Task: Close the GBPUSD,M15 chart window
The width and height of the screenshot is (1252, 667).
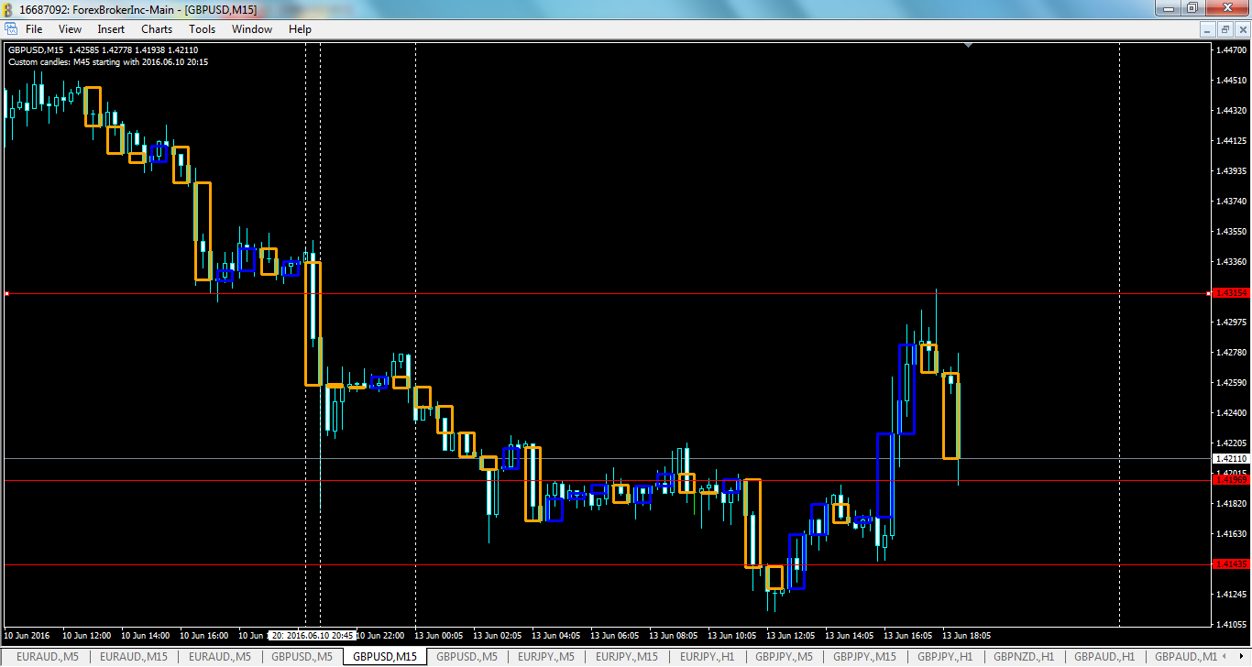Action: click(x=1243, y=28)
